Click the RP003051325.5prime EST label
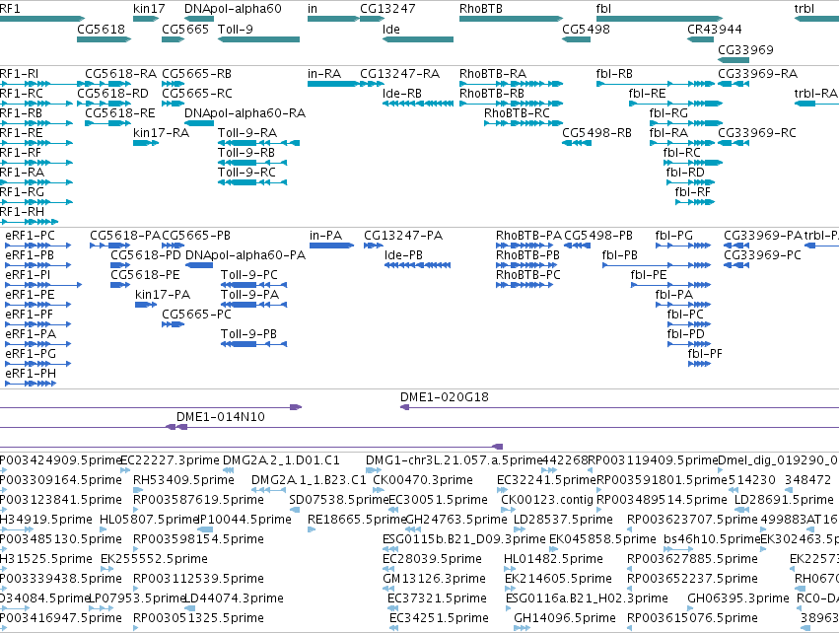The width and height of the screenshot is (839, 633). coord(198,618)
